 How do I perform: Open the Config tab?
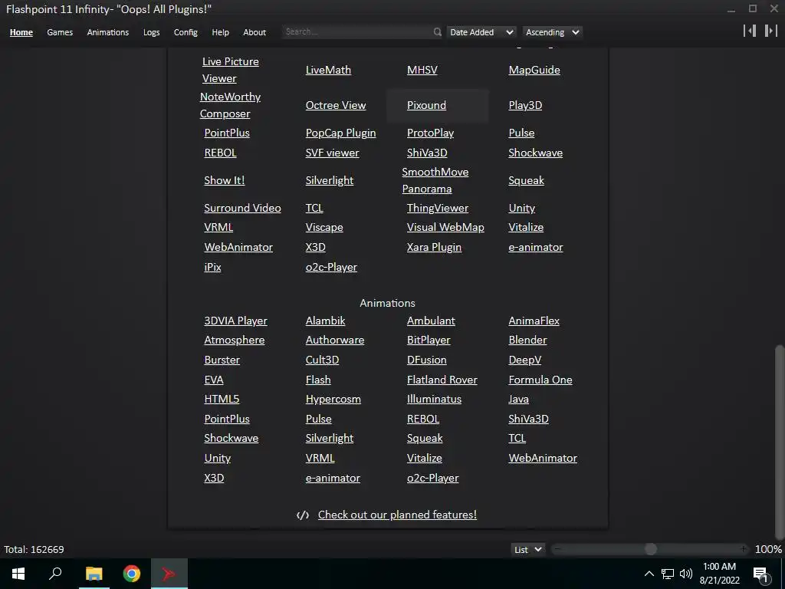pos(186,32)
